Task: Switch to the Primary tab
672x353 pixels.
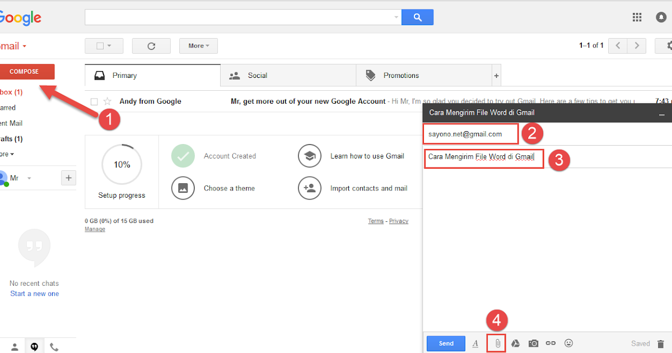Action: point(152,76)
